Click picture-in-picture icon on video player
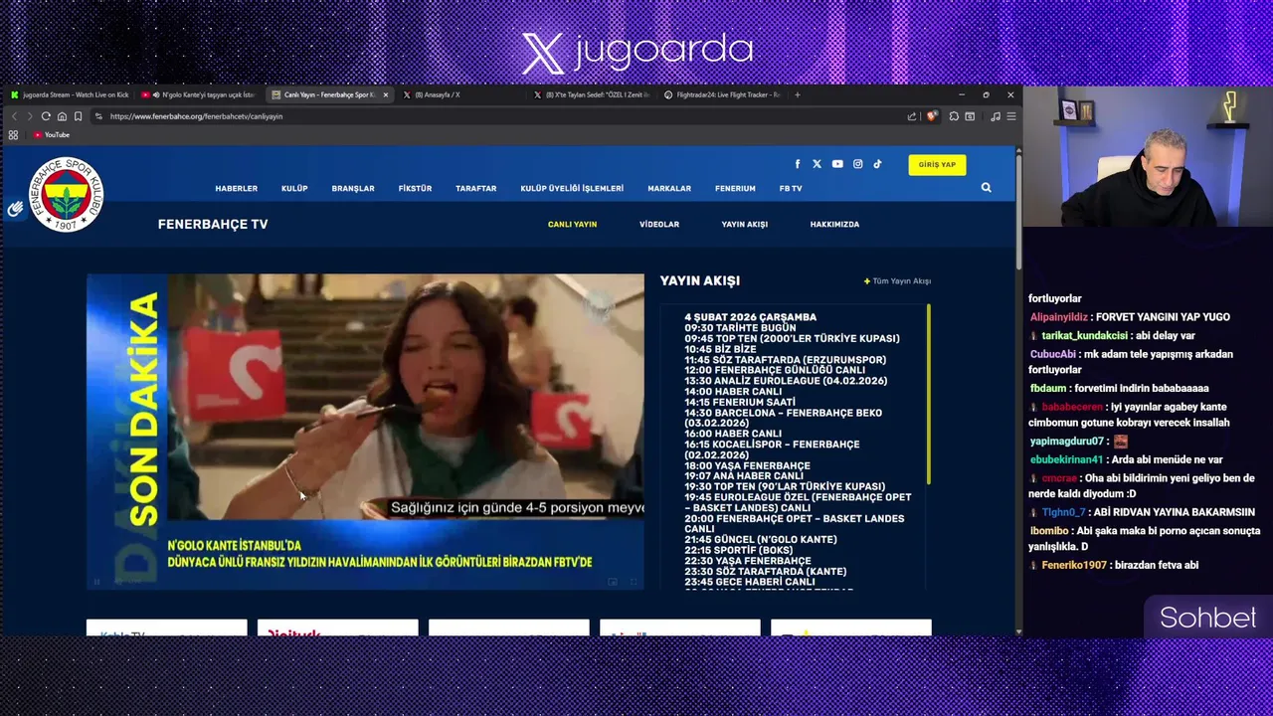1273x716 pixels. click(x=613, y=582)
